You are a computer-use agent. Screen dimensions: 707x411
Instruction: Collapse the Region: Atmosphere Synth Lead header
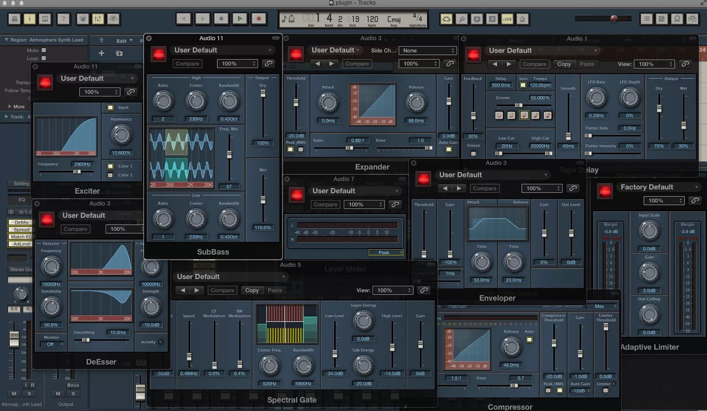(6, 40)
